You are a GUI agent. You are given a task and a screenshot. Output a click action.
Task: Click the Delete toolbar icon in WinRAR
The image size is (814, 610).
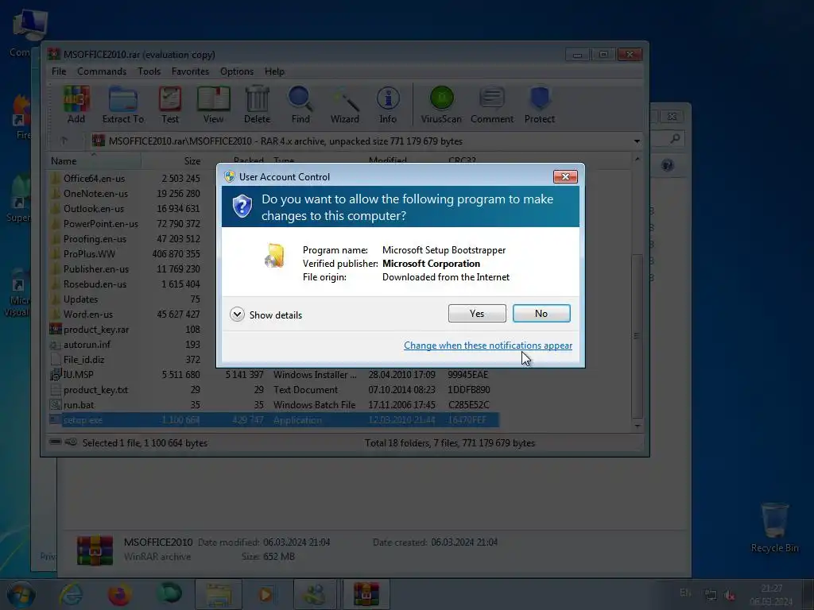point(257,106)
